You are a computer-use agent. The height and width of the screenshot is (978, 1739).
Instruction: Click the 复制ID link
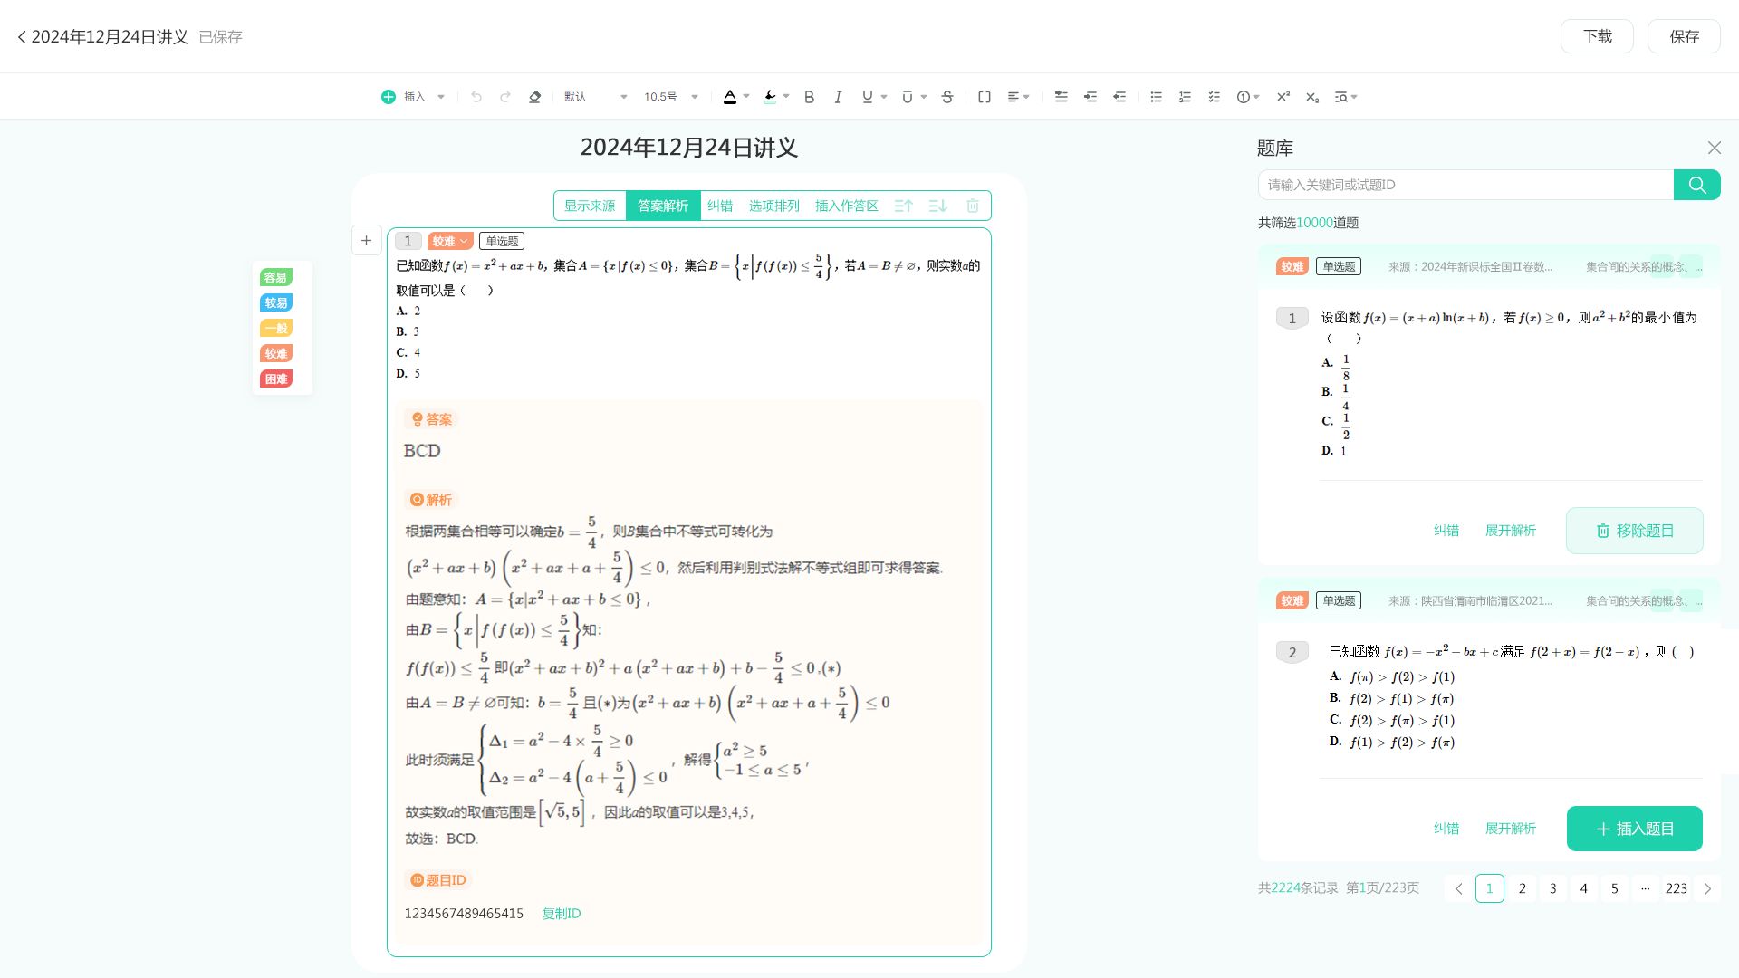click(561, 914)
